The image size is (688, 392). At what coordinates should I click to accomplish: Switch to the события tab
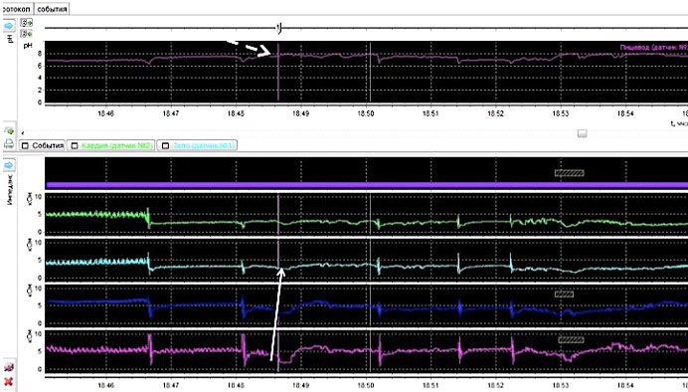[x=53, y=9]
